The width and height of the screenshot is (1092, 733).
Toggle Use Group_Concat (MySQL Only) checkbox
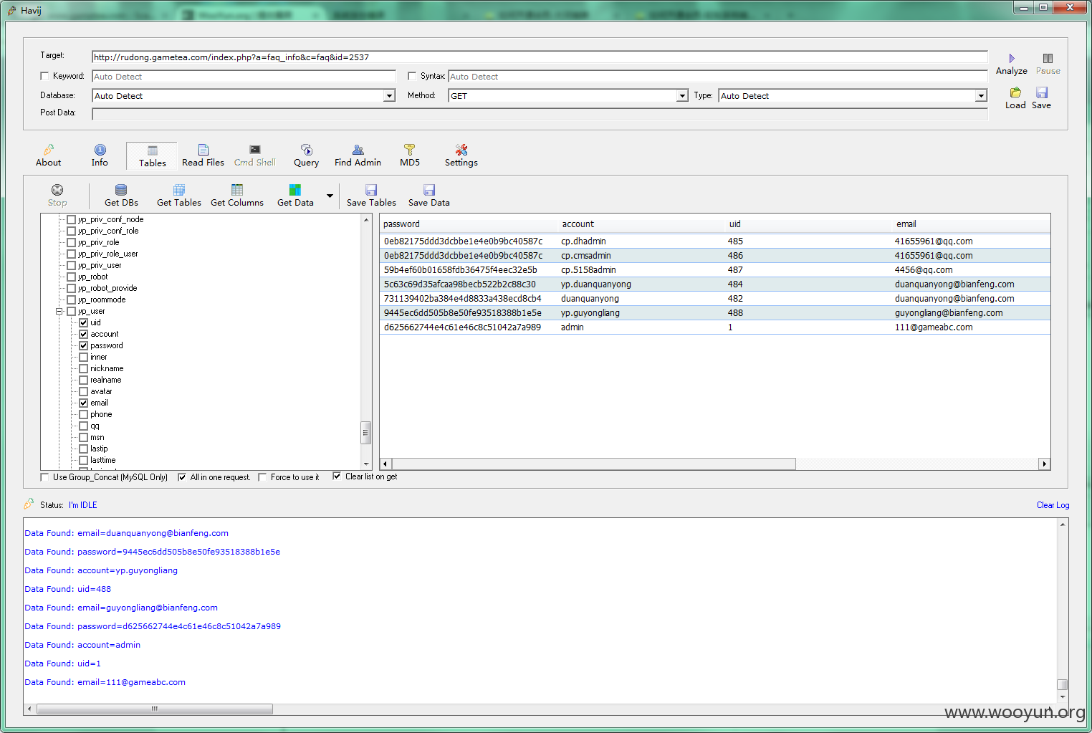pyautogui.click(x=45, y=477)
